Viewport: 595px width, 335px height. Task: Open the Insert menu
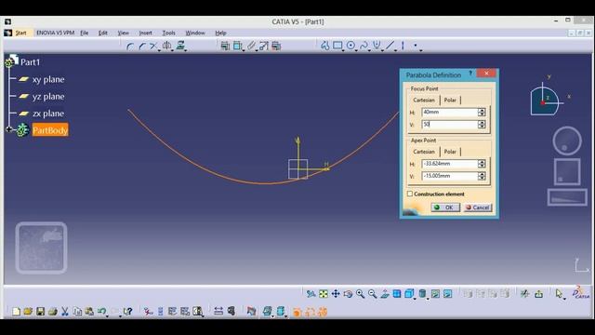(145, 33)
